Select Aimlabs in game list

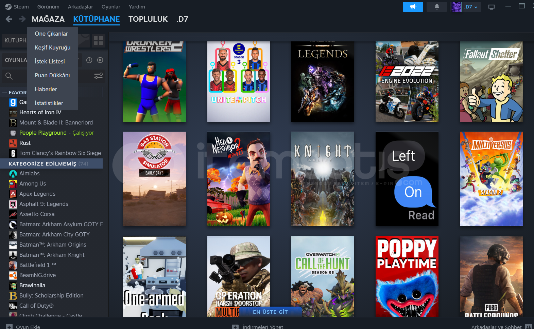click(x=29, y=173)
